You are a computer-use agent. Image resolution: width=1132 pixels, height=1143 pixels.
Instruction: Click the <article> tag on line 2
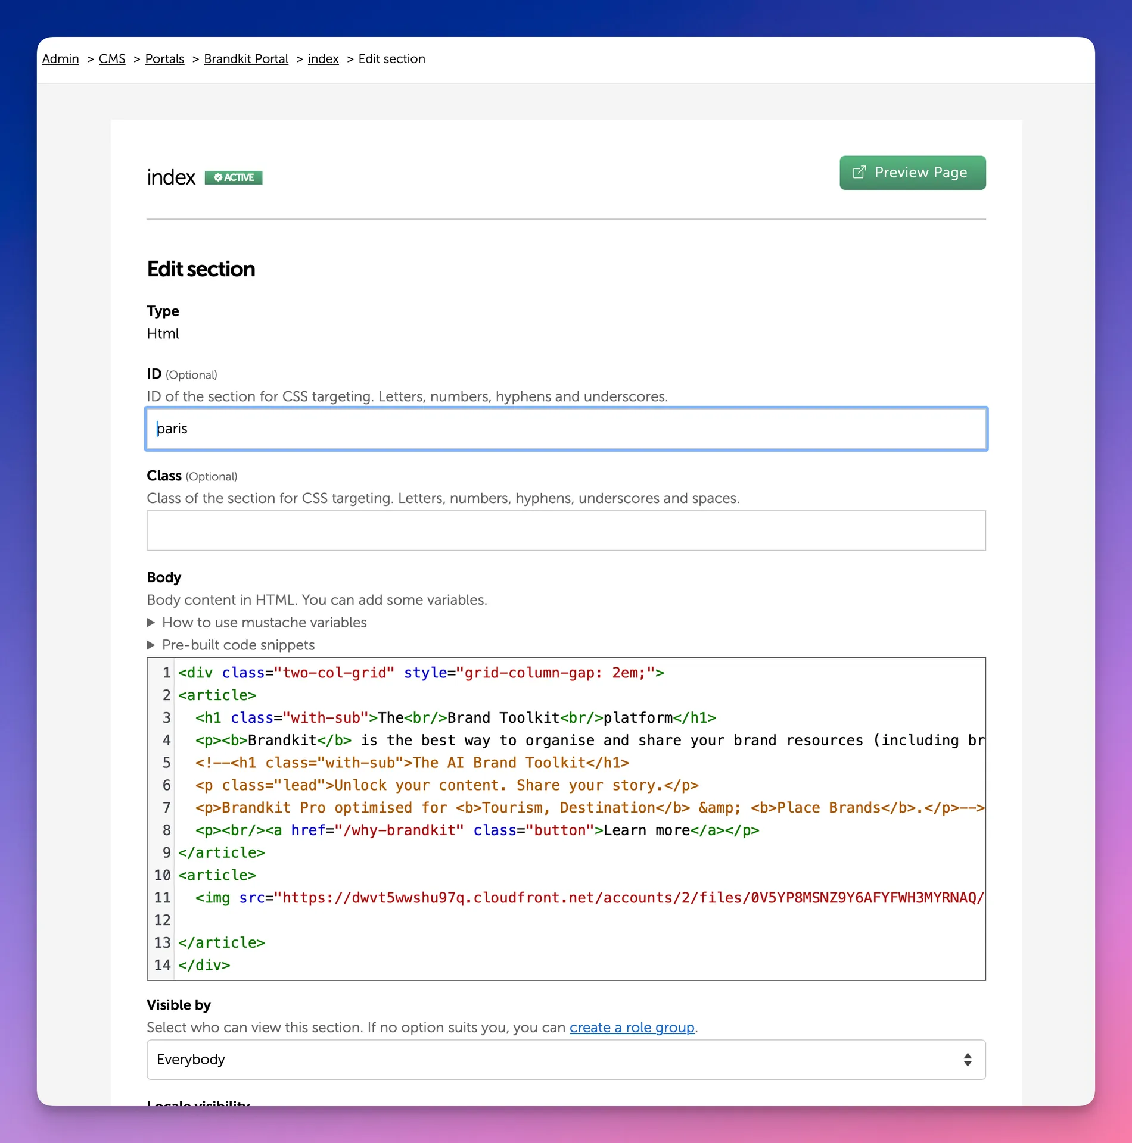coord(217,695)
